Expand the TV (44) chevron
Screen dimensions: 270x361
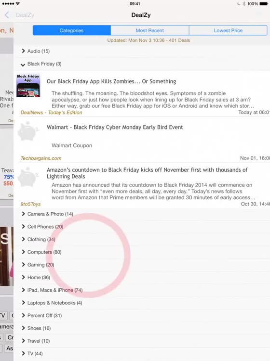tap(23, 353)
